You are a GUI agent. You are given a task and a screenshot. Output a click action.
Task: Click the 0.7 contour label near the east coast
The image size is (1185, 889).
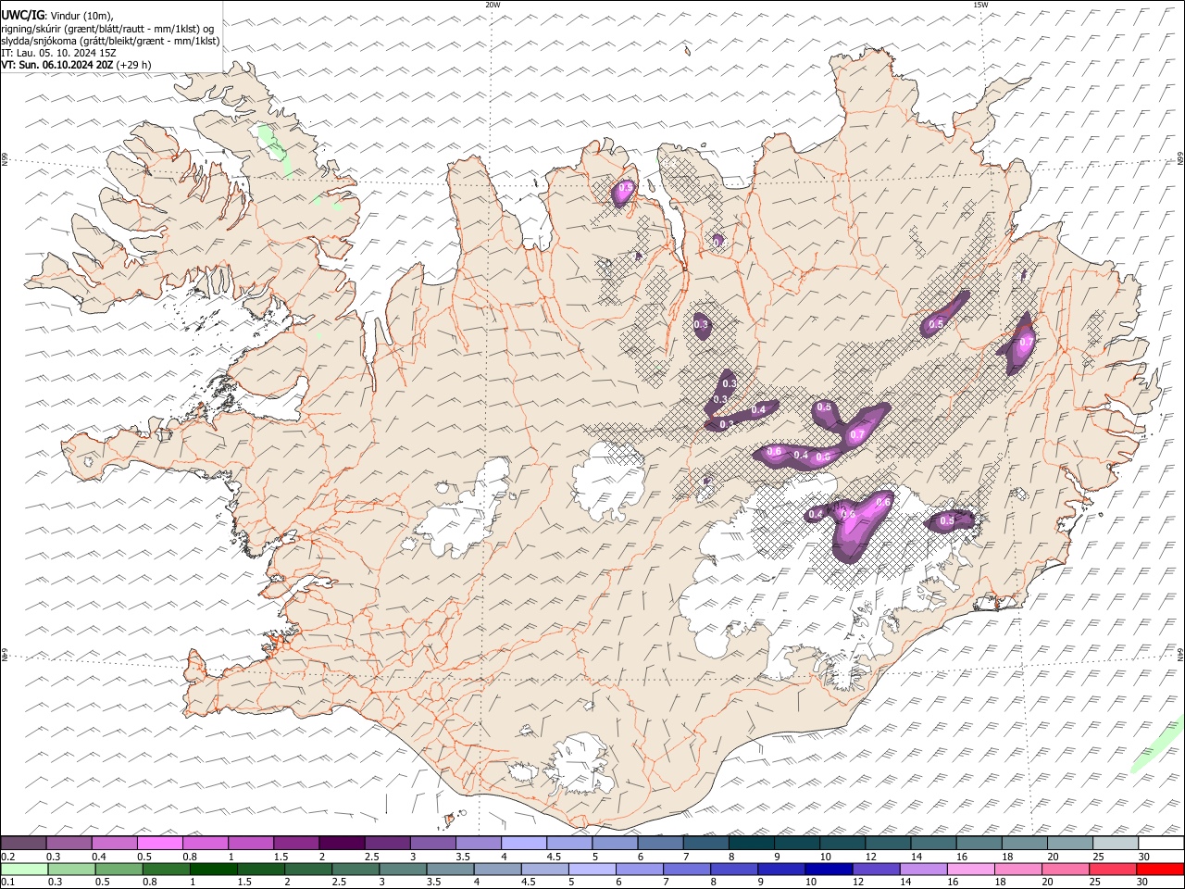tap(1026, 342)
